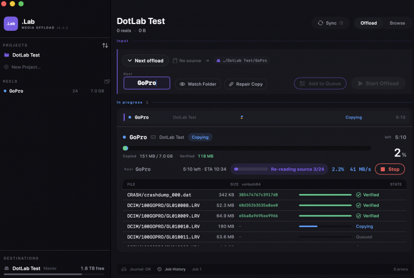Screen dimensions: 414x278
Task: Click the Repair Copy button
Action: 246,84
